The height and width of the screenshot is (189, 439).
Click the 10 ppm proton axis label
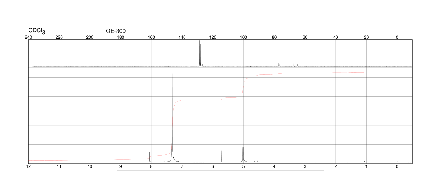click(90, 167)
